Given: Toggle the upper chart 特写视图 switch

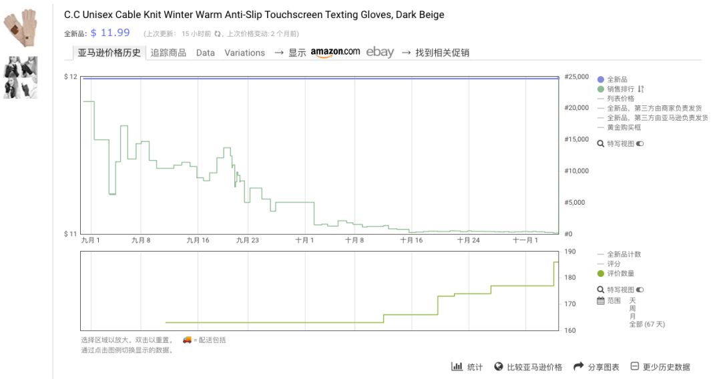Looking at the screenshot, I should 640,143.
